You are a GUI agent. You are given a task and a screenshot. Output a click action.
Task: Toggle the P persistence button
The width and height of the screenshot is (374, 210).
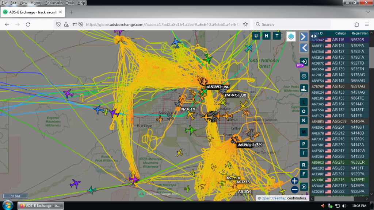304,144
